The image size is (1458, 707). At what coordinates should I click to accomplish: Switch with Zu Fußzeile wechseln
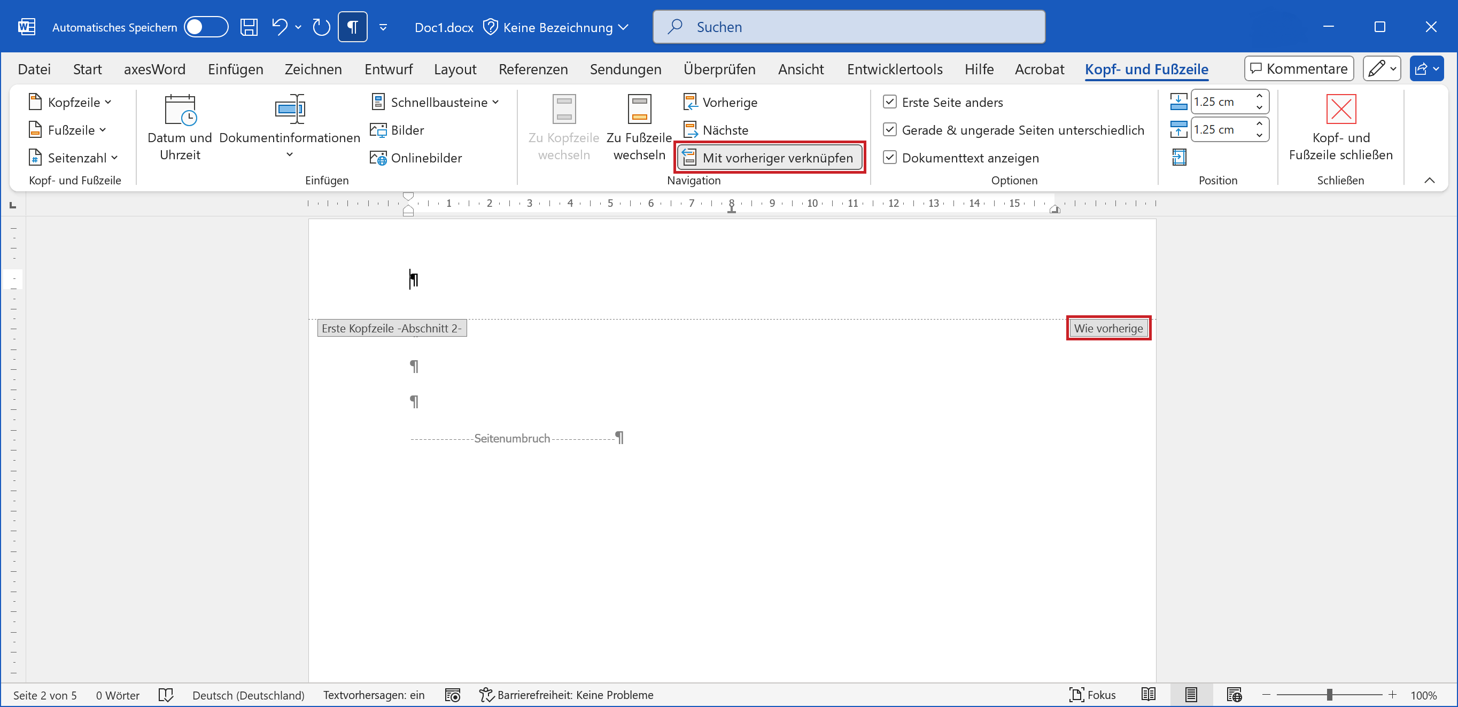point(639,128)
